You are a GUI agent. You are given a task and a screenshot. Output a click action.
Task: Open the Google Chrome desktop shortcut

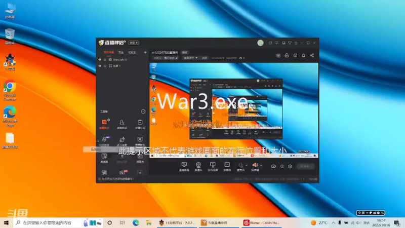pyautogui.click(x=10, y=90)
